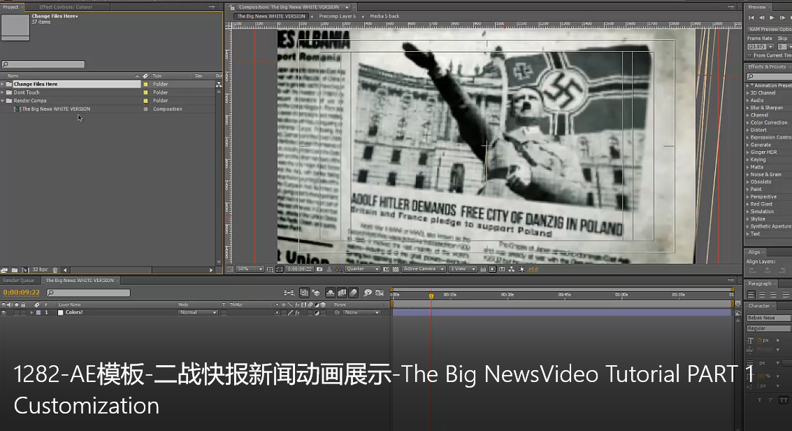Viewport: 792px width, 431px height.
Task: Enable From Current Time checkbox
Action: pos(749,55)
